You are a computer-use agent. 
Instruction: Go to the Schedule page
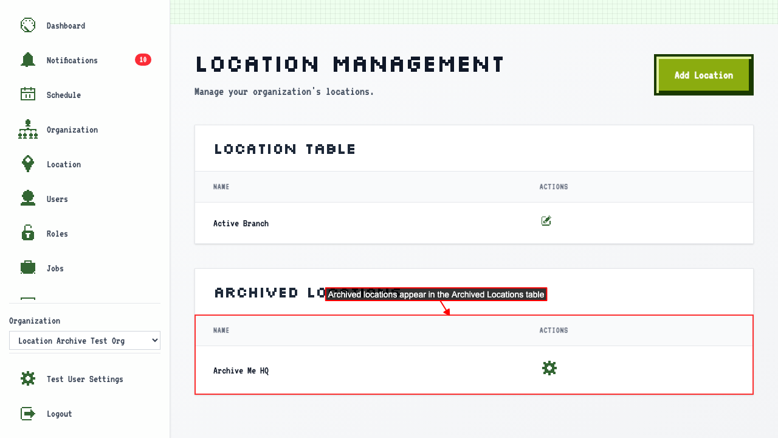[x=85, y=95]
